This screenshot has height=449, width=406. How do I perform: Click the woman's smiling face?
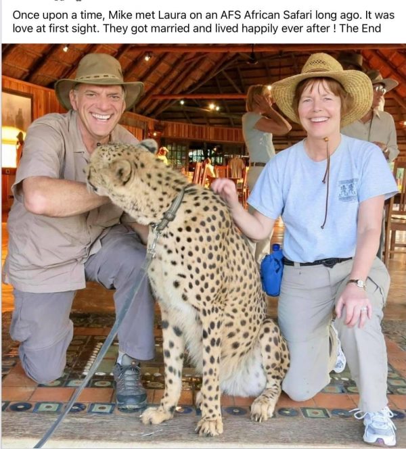(x=319, y=110)
